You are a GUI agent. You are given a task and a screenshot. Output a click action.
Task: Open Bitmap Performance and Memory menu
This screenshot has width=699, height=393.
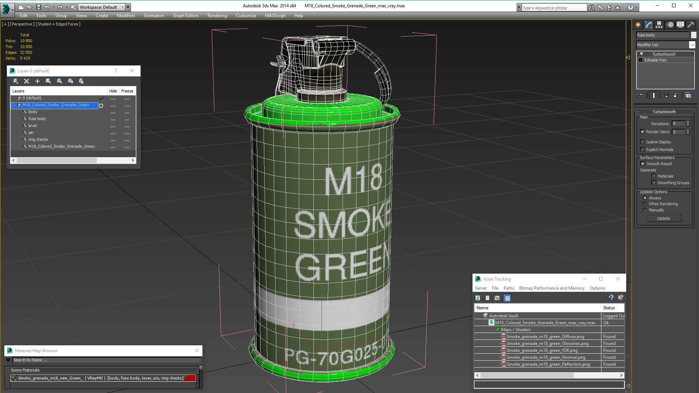pyautogui.click(x=552, y=288)
